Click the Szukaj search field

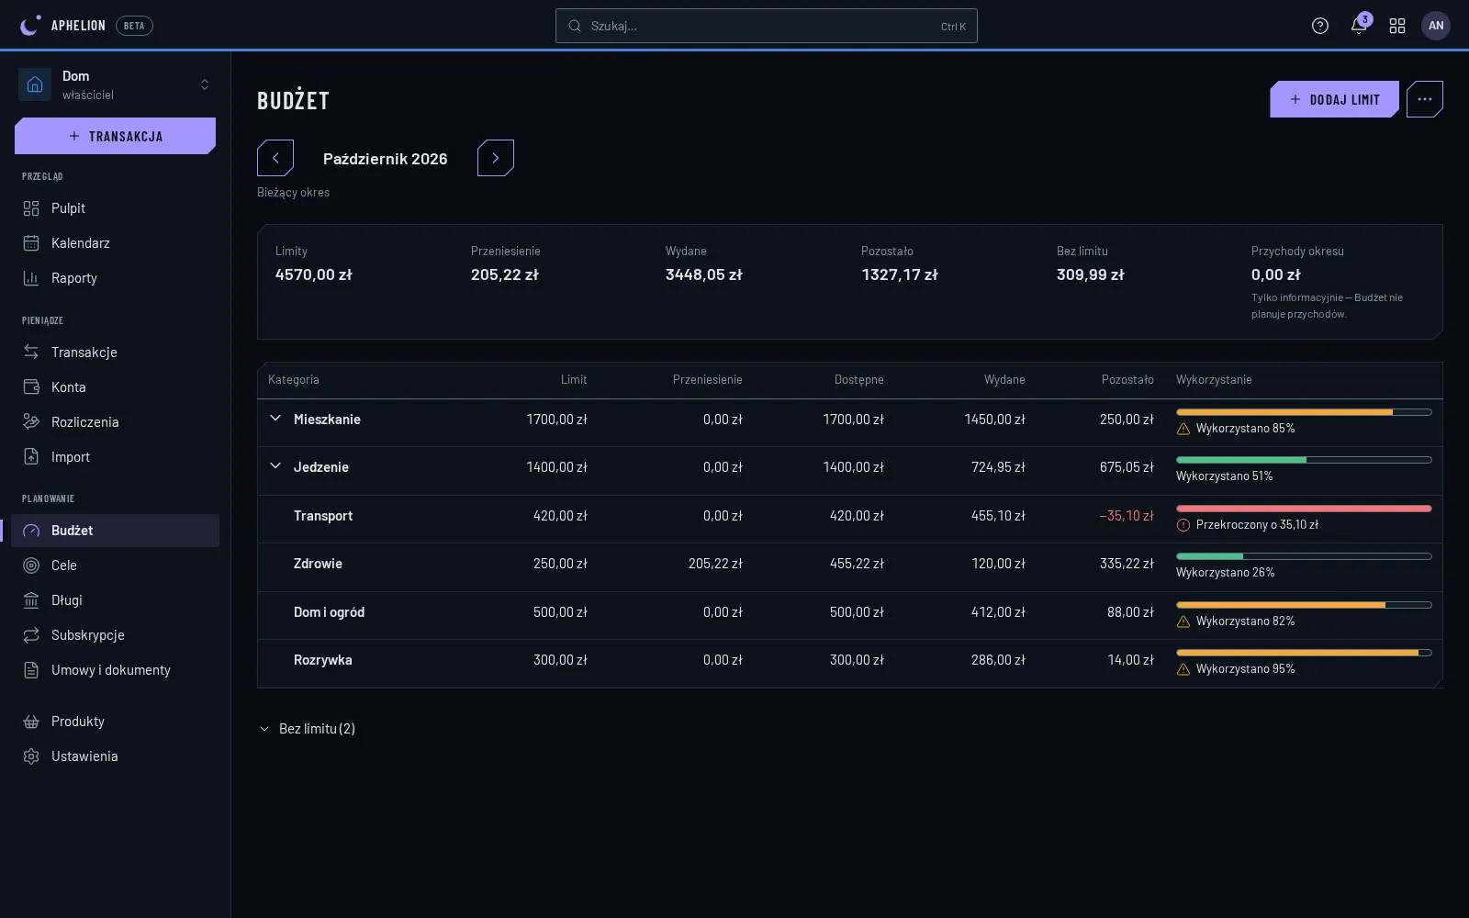click(x=767, y=26)
